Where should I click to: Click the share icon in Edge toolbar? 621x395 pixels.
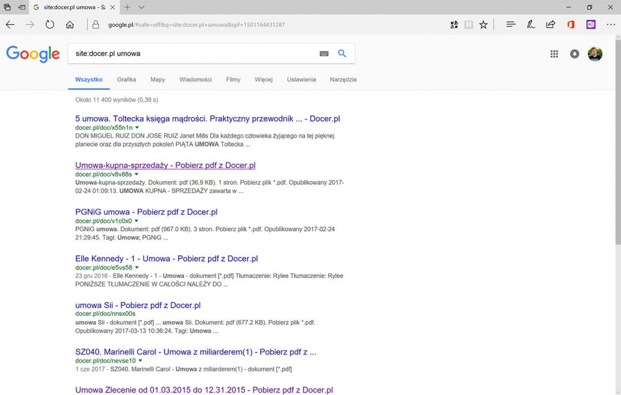tap(550, 25)
